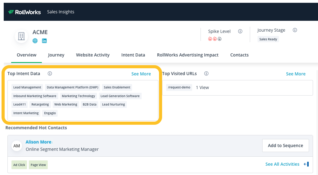This screenshot has height=175, width=318.
Task: Select the Web Marketing tag
Action: pos(66,104)
